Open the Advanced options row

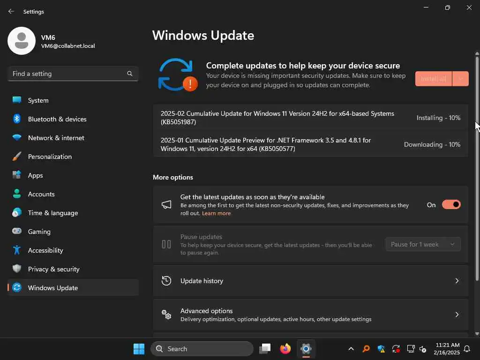point(310,315)
